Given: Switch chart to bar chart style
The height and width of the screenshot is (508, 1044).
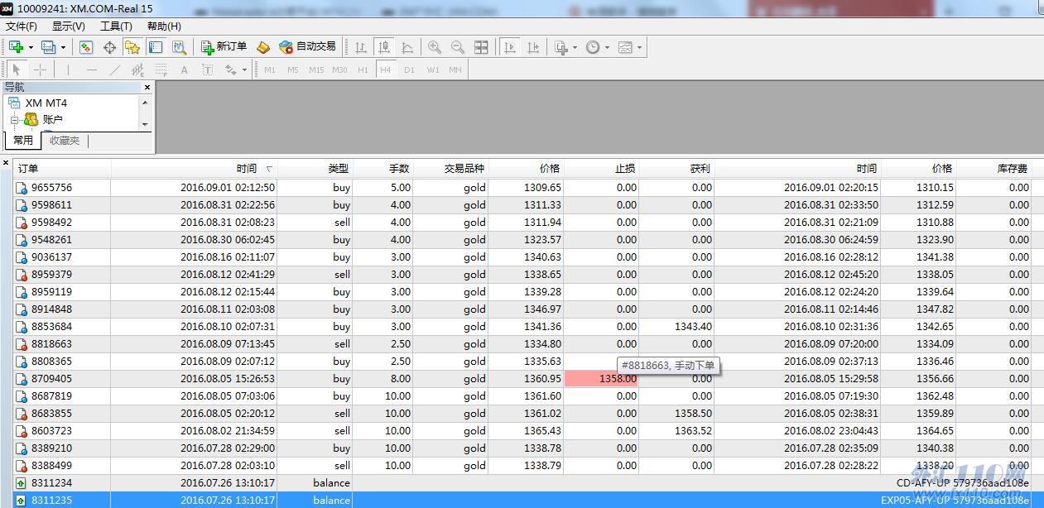Looking at the screenshot, I should [x=361, y=47].
